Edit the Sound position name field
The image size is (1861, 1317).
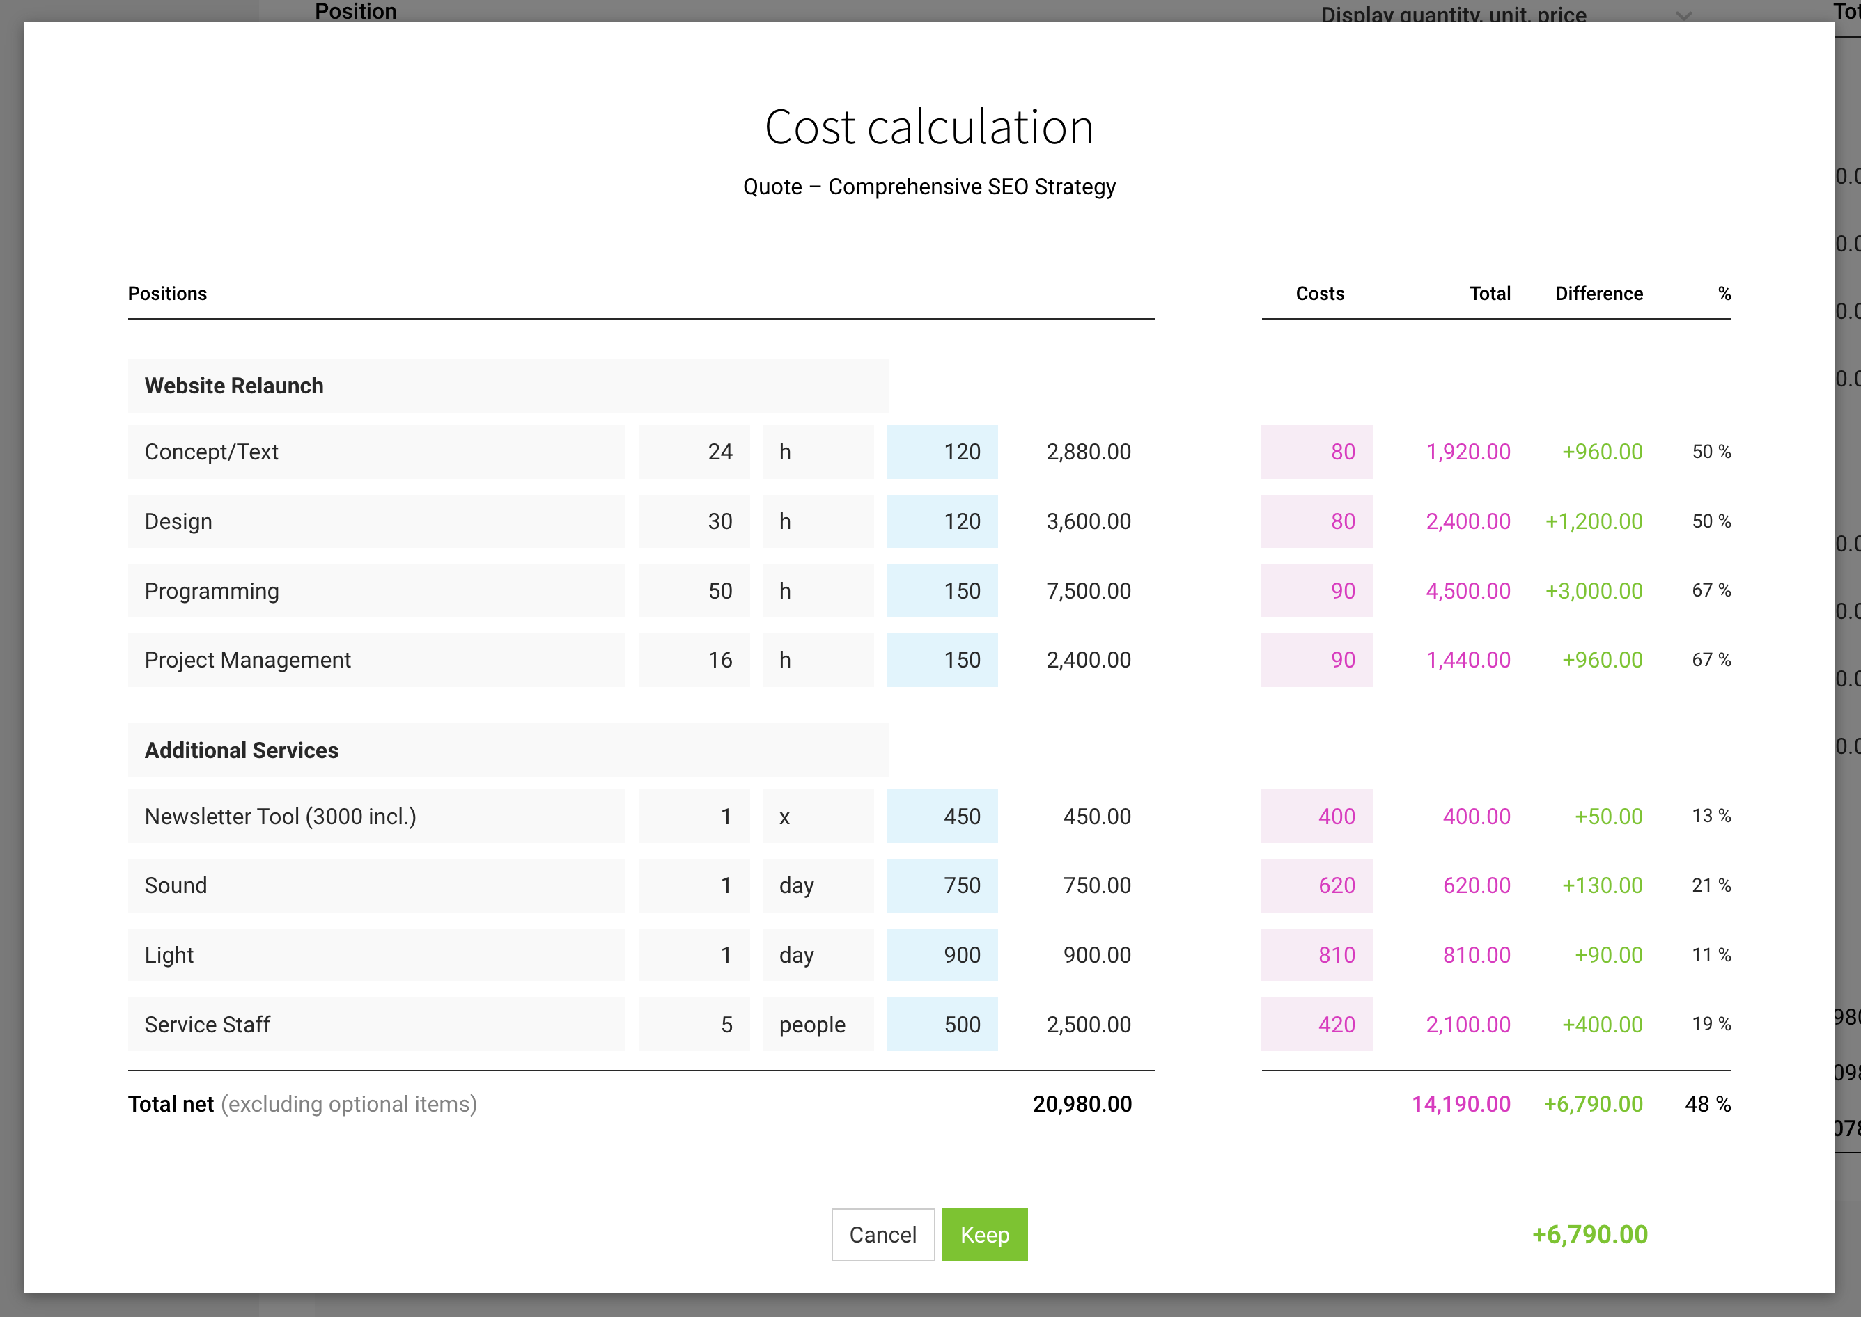point(376,885)
